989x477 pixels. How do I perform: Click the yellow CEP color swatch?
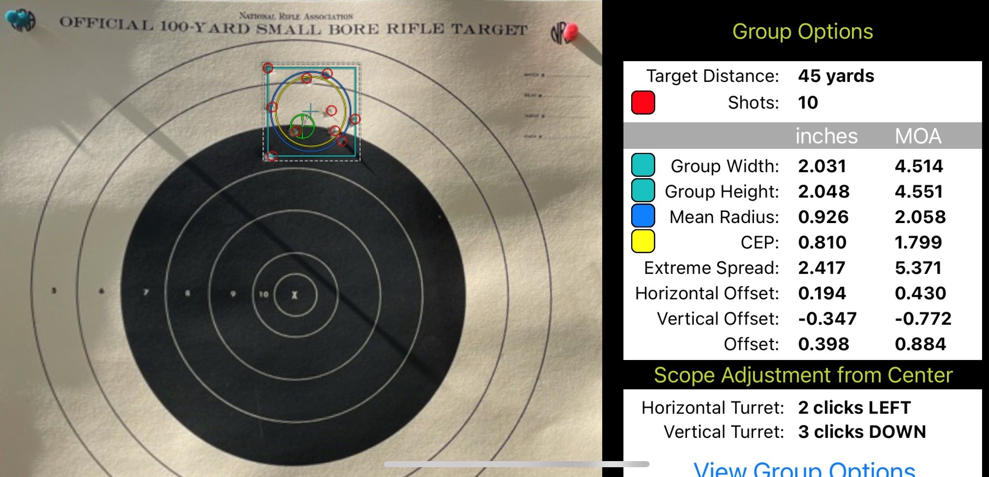tap(643, 241)
